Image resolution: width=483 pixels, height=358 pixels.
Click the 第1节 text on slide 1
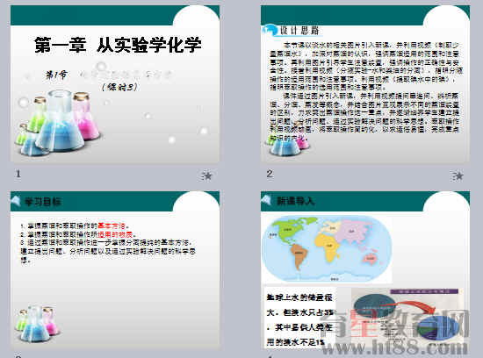pyautogui.click(x=56, y=75)
